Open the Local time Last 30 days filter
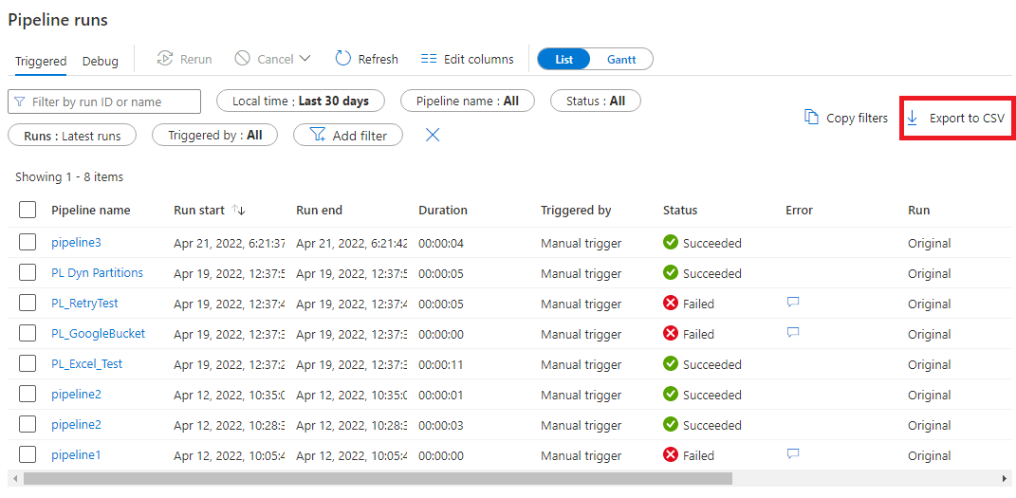Image resolution: width=1016 pixels, height=498 pixels. [301, 101]
